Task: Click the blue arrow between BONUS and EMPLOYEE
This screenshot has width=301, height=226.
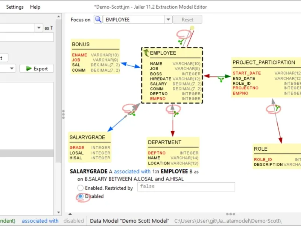Action: (x=131, y=65)
